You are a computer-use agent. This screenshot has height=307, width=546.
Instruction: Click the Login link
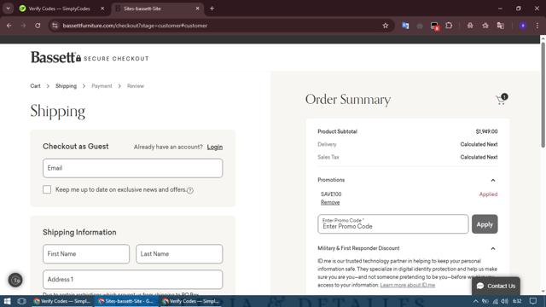point(214,147)
